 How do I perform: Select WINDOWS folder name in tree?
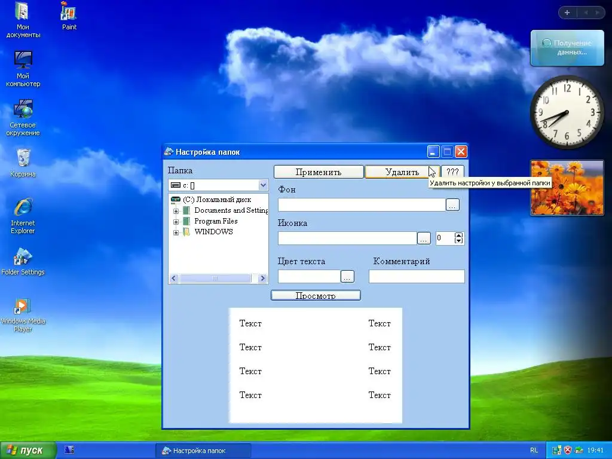[213, 231]
